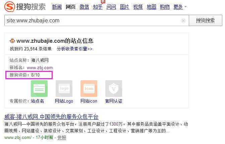This screenshot has height=144, width=225.
Task: Open result 威客-猪八戒网 title link
Action: (x=51, y=117)
